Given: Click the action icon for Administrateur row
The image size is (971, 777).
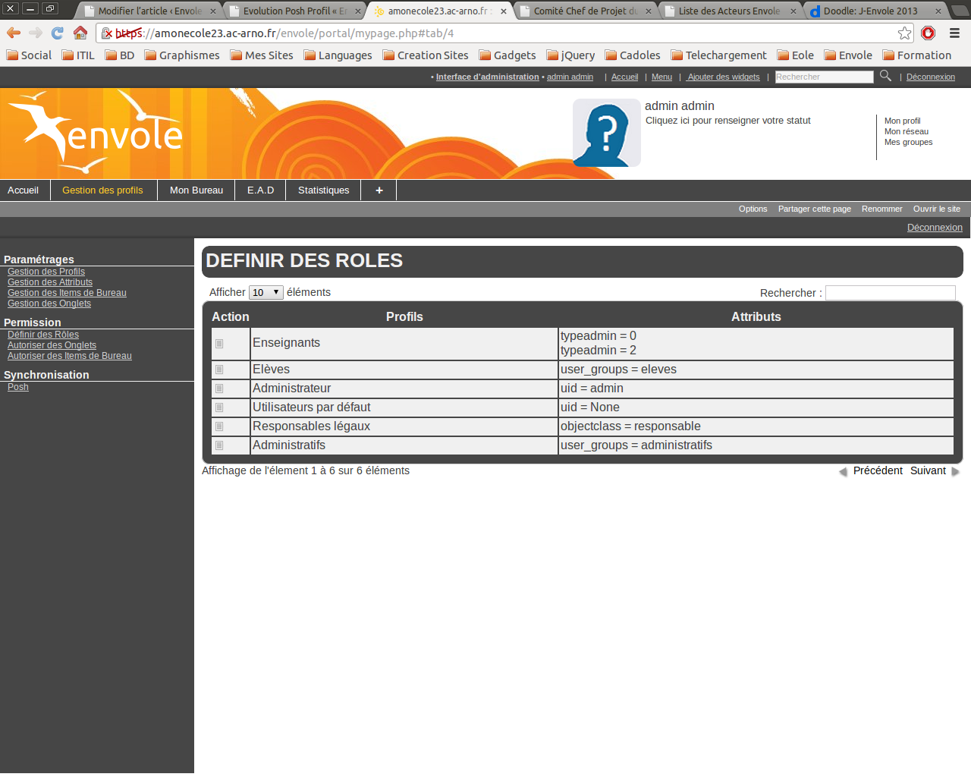Looking at the screenshot, I should point(219,388).
